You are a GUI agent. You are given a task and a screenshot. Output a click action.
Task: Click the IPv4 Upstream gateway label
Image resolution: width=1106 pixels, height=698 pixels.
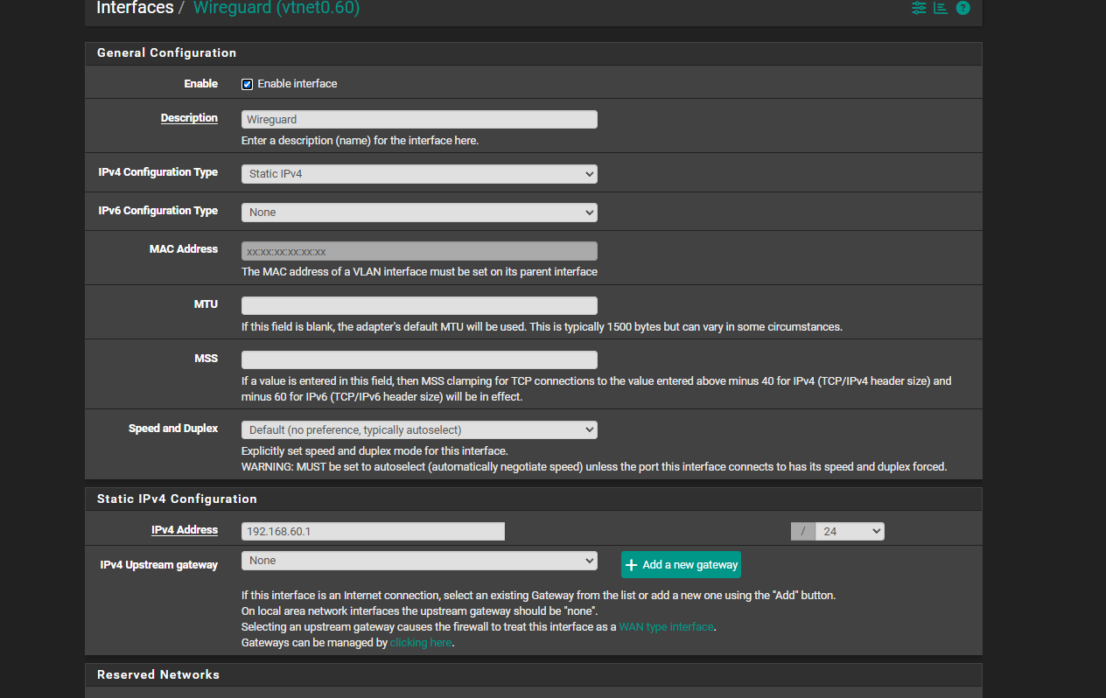pyautogui.click(x=158, y=565)
